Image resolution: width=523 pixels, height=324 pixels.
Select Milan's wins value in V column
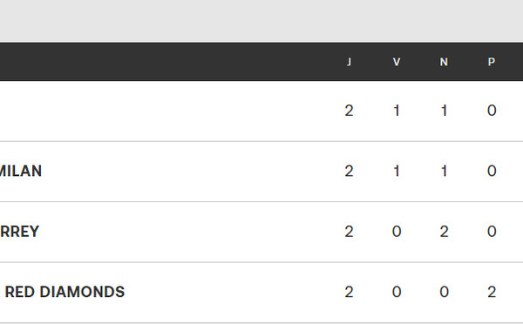click(x=397, y=171)
